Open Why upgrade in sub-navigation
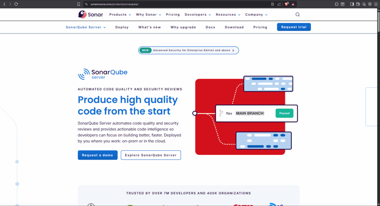Screen dimensions: 380x206 coord(183,27)
